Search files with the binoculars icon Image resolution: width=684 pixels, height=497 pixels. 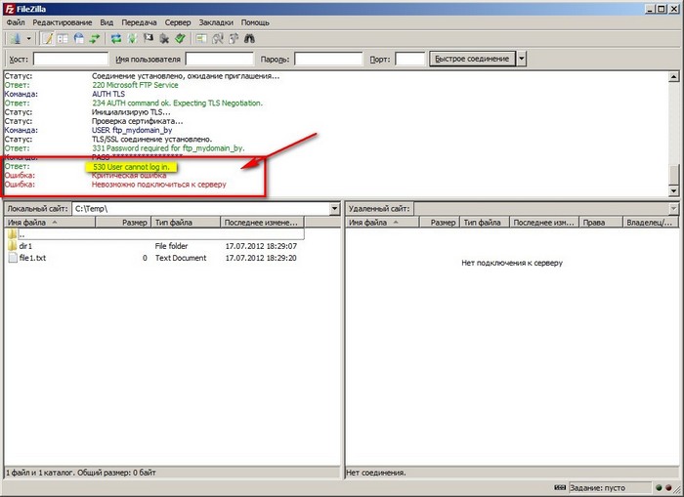(x=249, y=39)
